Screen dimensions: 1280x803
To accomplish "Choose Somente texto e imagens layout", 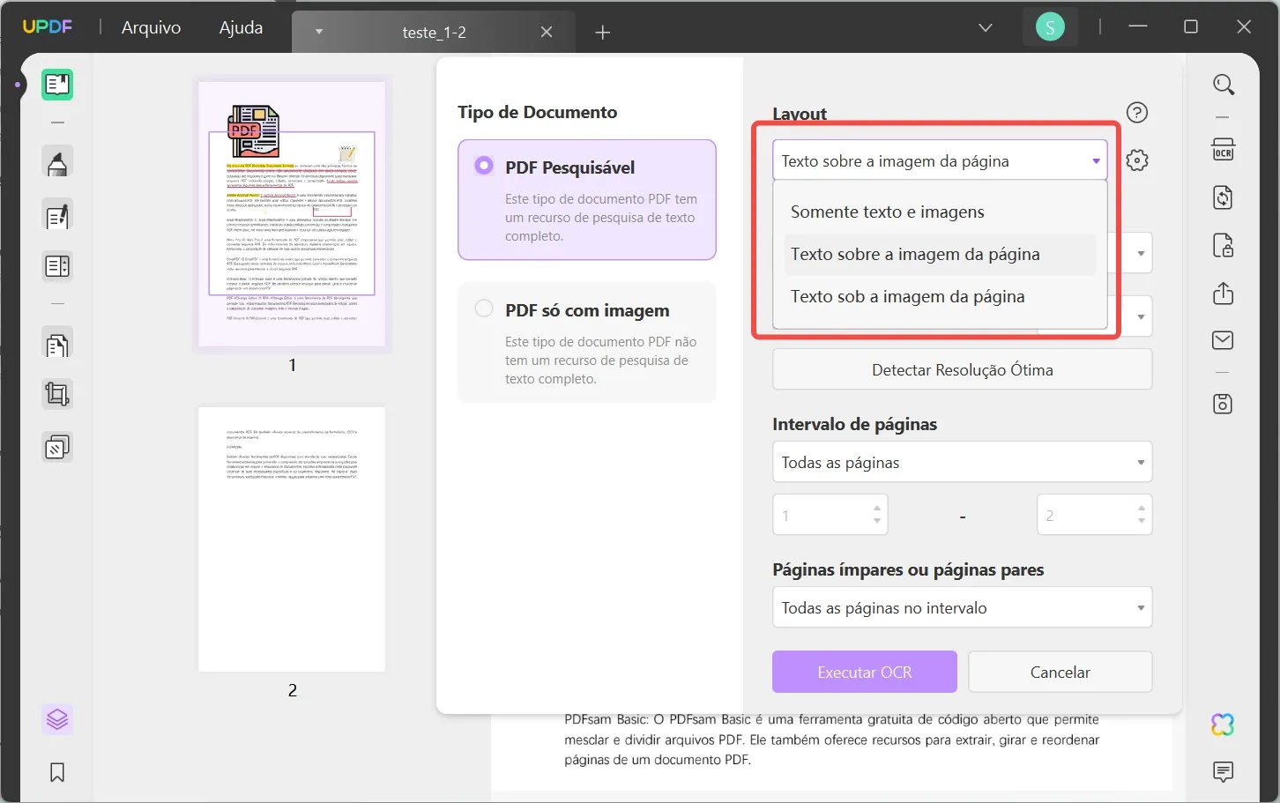I will coord(888,212).
